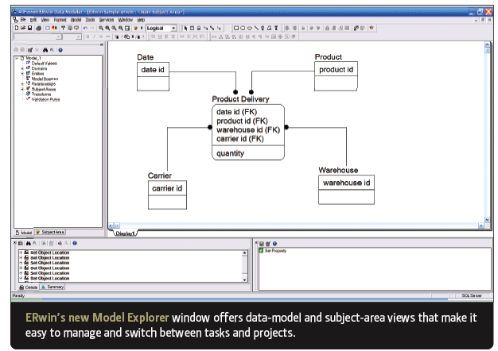Undo the last action in toolbar

point(85,28)
